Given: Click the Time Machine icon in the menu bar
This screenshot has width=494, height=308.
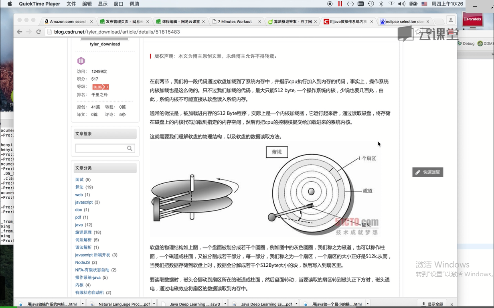Looking at the screenshot, I should 371,4.
